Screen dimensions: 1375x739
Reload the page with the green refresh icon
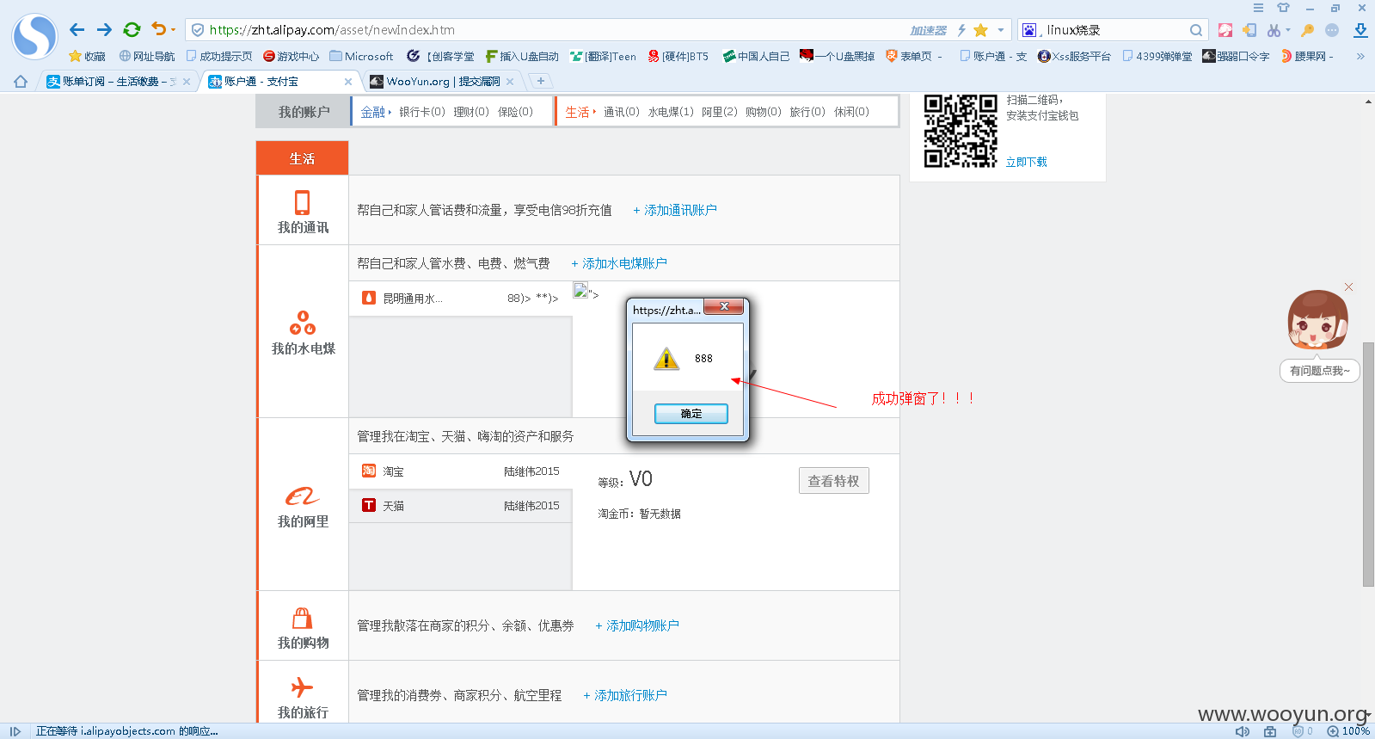tap(132, 30)
